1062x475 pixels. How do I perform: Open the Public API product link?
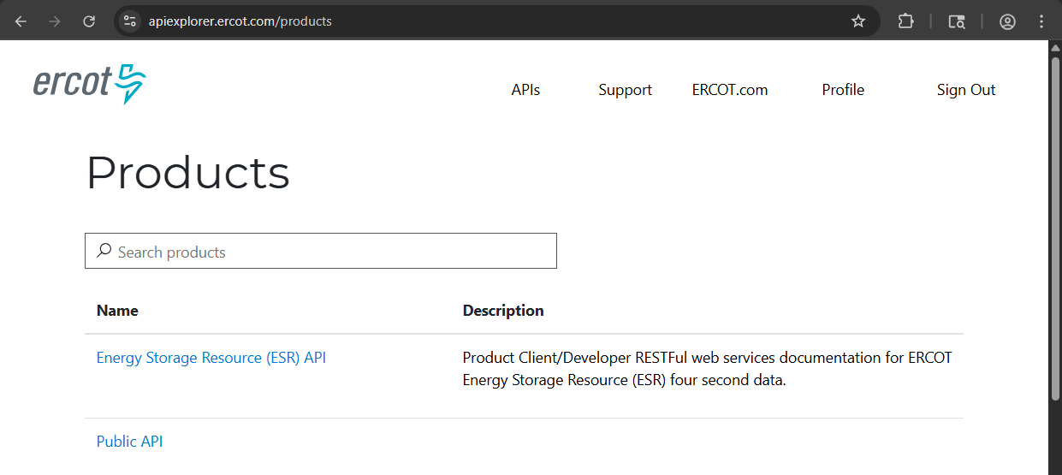click(129, 442)
